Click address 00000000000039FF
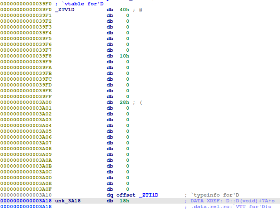This screenshot has height=209, width=280. point(26,96)
